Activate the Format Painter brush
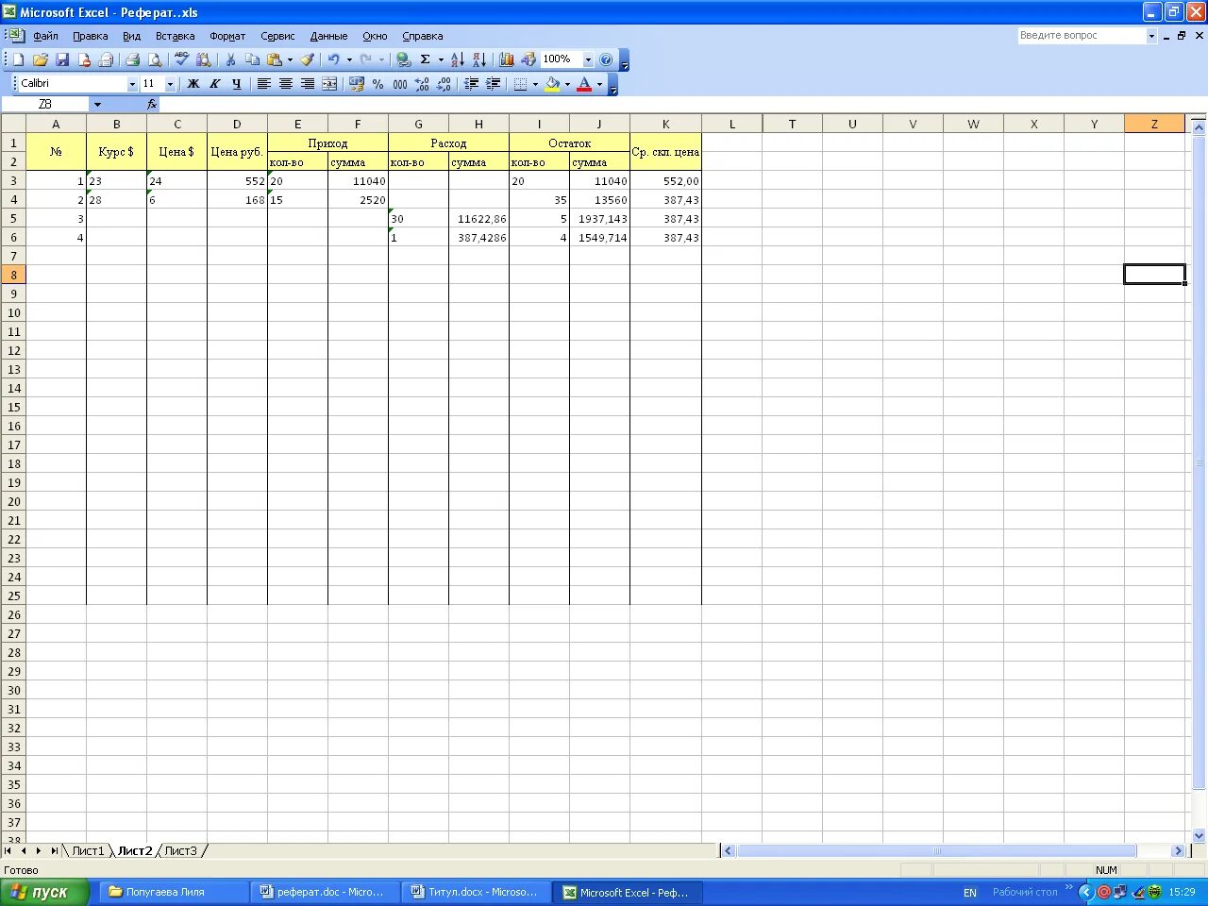Image resolution: width=1208 pixels, height=906 pixels. coord(307,59)
